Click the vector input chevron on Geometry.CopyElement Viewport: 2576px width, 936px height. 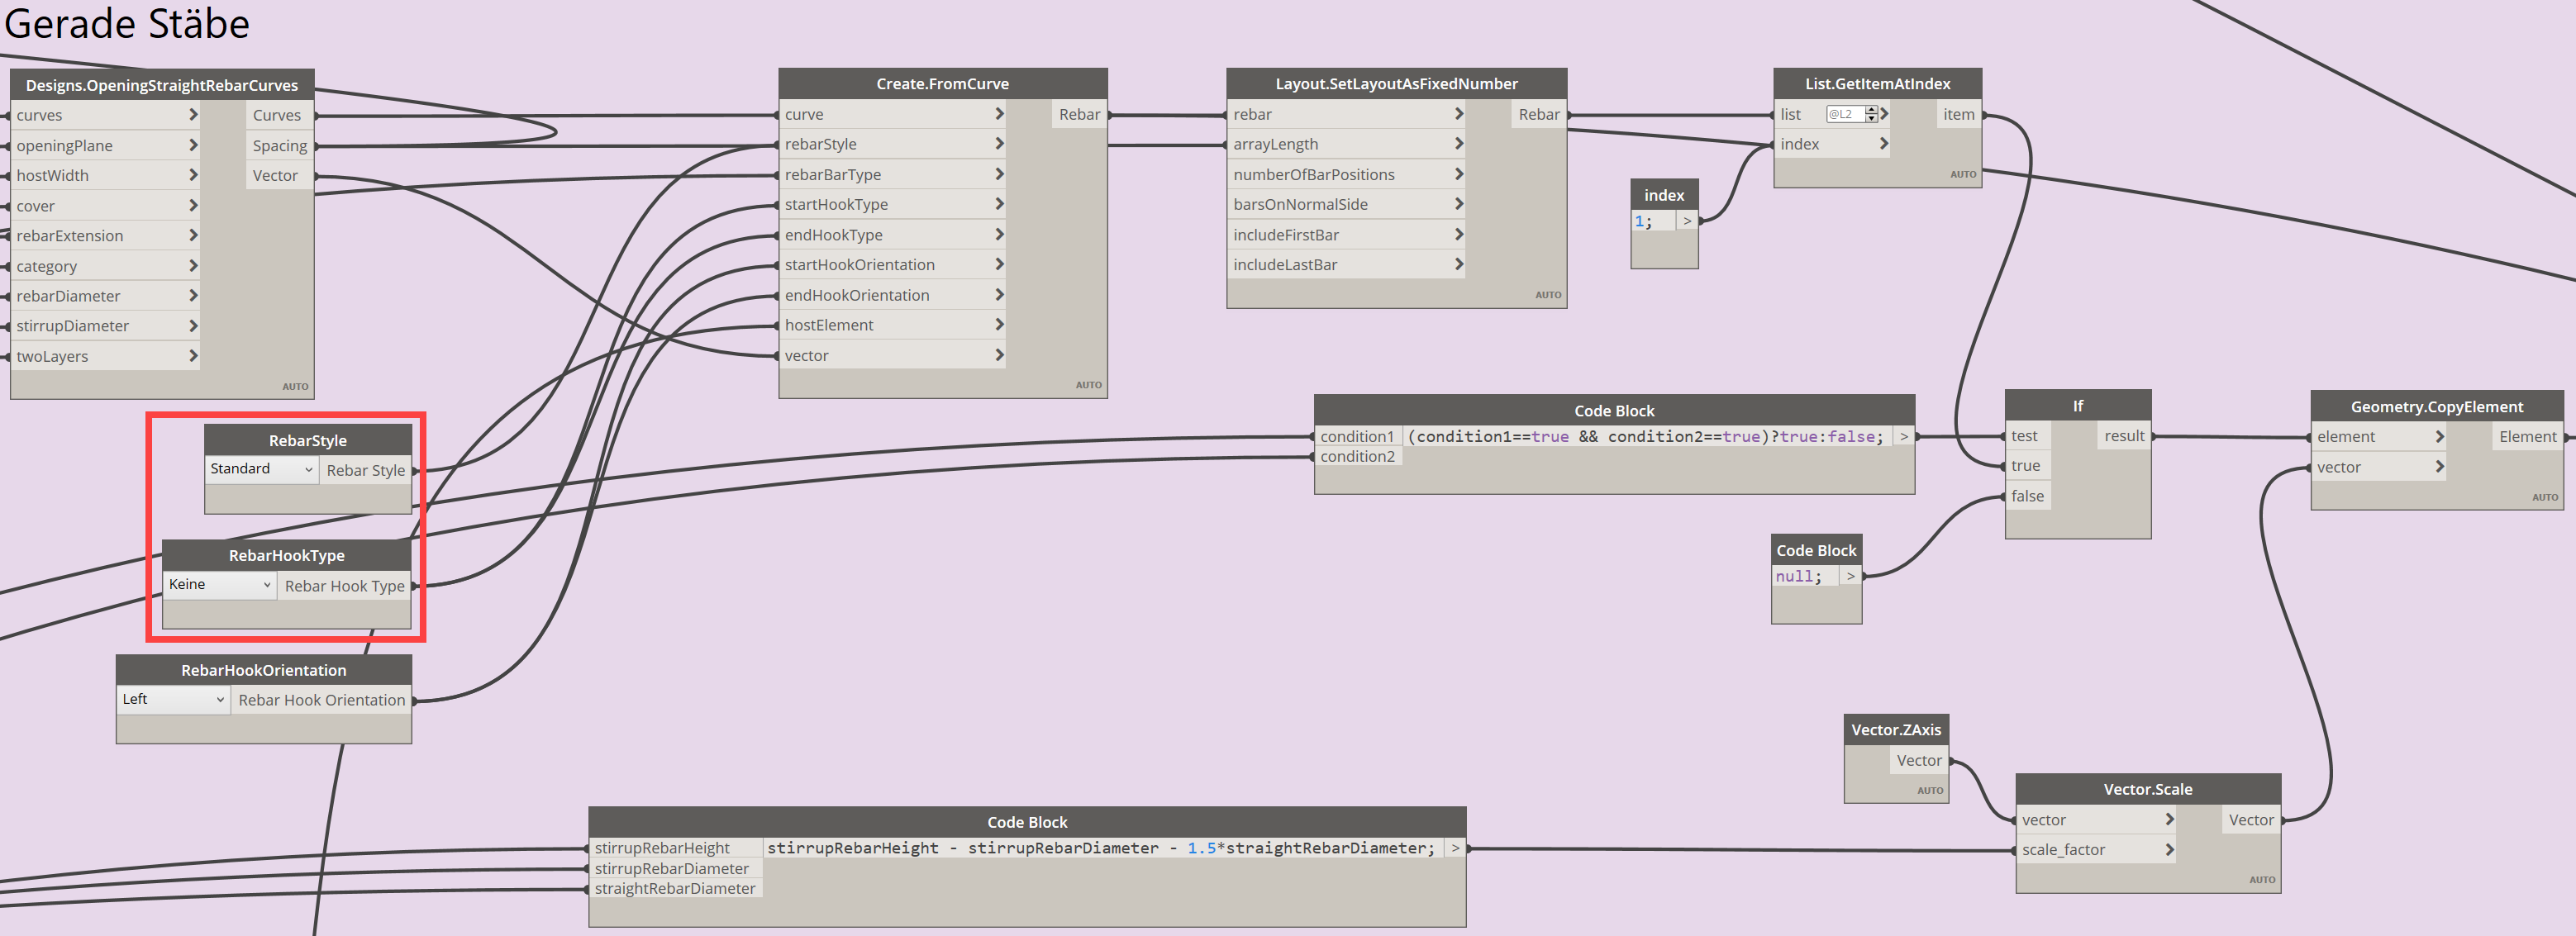[2439, 467]
